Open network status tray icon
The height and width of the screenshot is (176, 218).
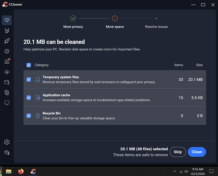181,171
